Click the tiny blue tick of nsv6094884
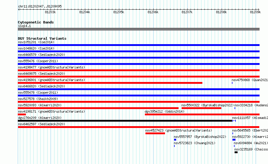The image size is (268, 164). [234, 146]
